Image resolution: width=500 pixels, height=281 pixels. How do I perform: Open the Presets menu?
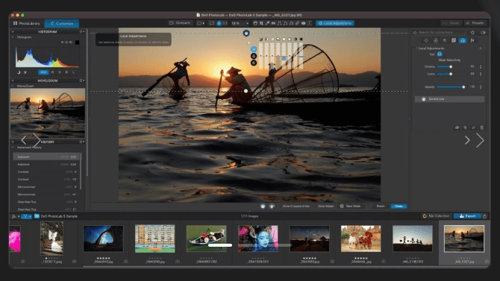click(475, 23)
